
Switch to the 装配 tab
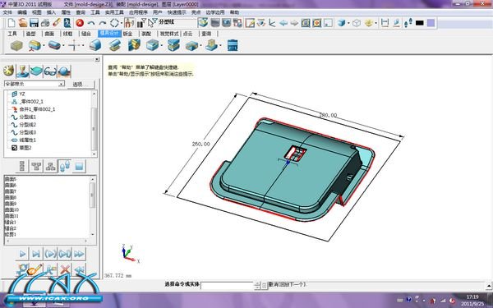(x=146, y=34)
